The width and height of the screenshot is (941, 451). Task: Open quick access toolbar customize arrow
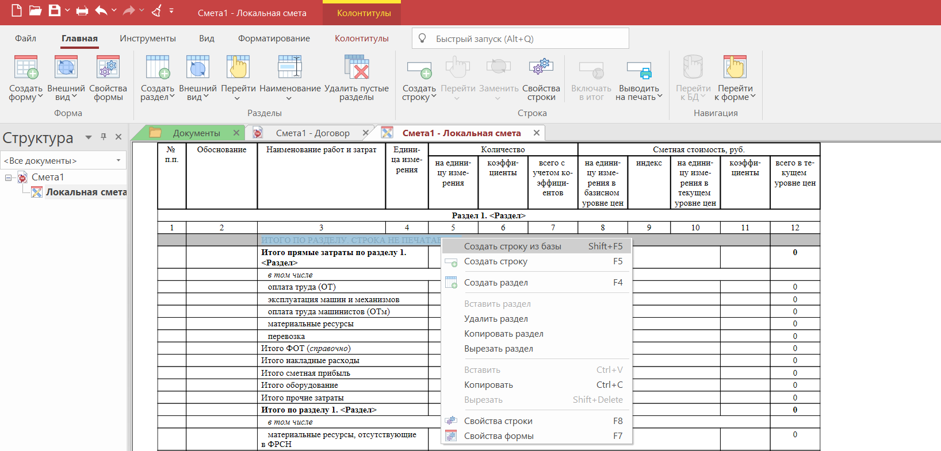click(171, 10)
